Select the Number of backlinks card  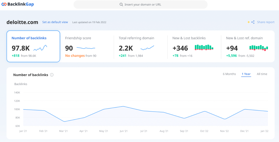33,46
